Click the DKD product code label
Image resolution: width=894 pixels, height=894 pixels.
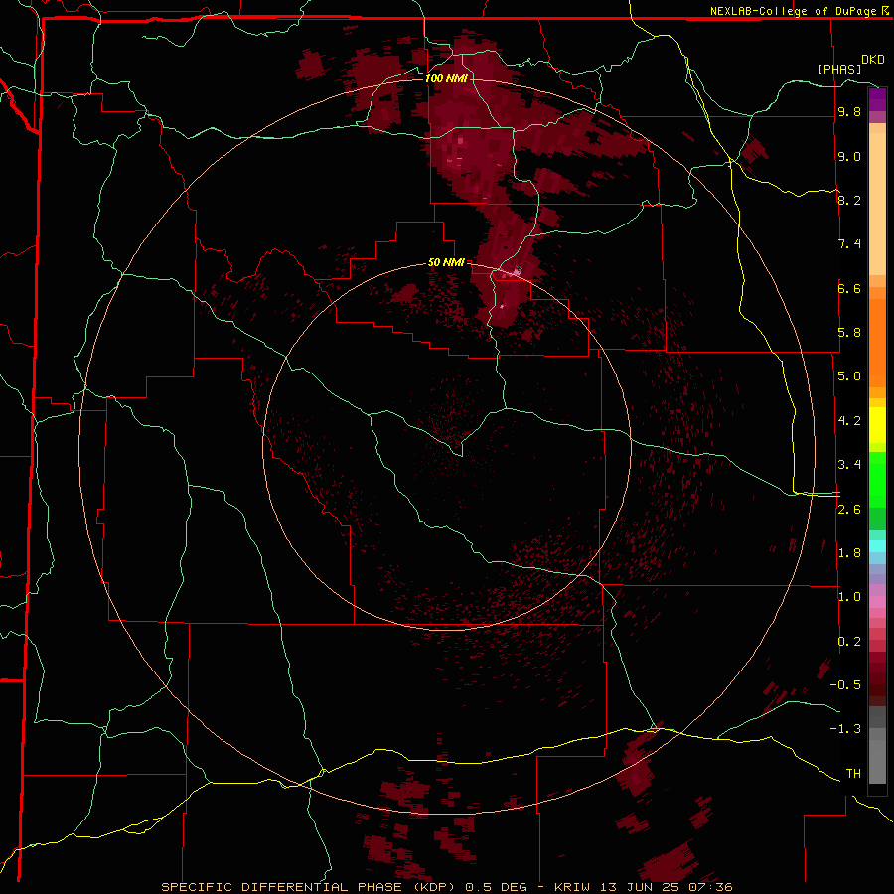(x=872, y=60)
